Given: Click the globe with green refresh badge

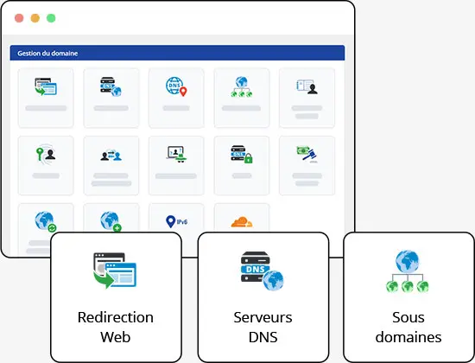Looking at the screenshot, I should pos(46,221).
